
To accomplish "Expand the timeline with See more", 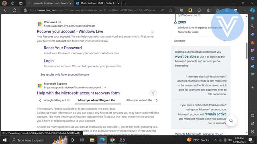I will coord(179,41).
